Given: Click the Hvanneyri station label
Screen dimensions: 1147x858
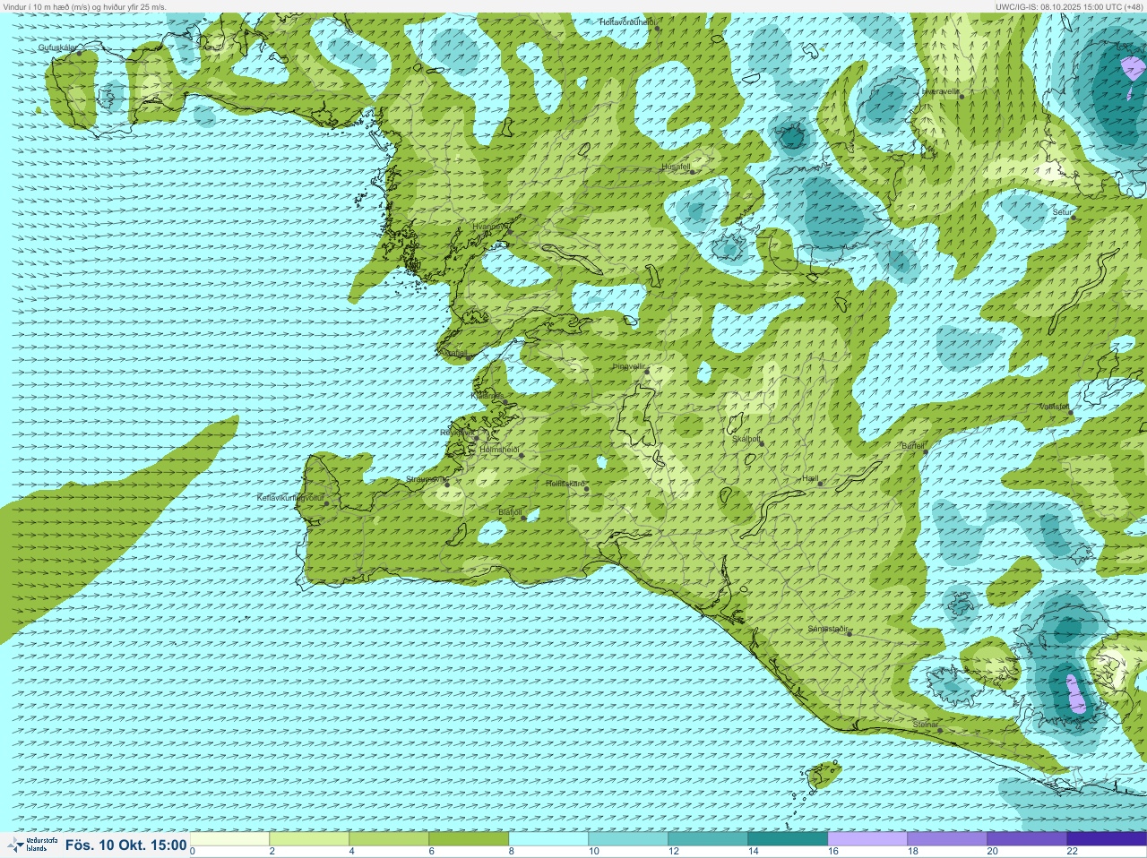Looking at the screenshot, I should tap(490, 227).
